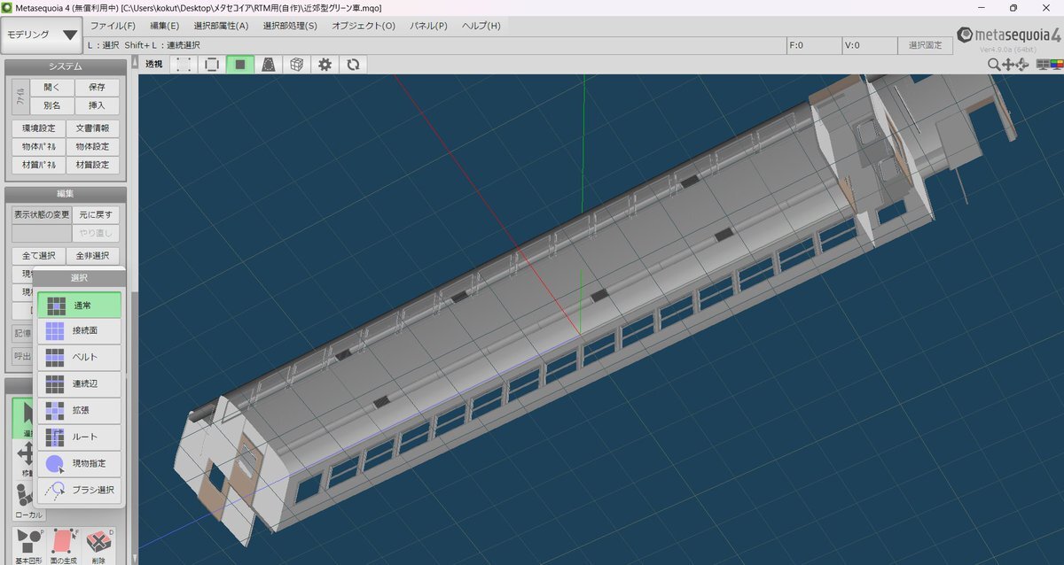
Task: Click the reset view circular arrow icon
Action: 353,65
